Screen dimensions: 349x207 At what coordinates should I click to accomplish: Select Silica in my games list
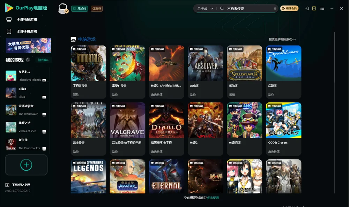click(26, 93)
